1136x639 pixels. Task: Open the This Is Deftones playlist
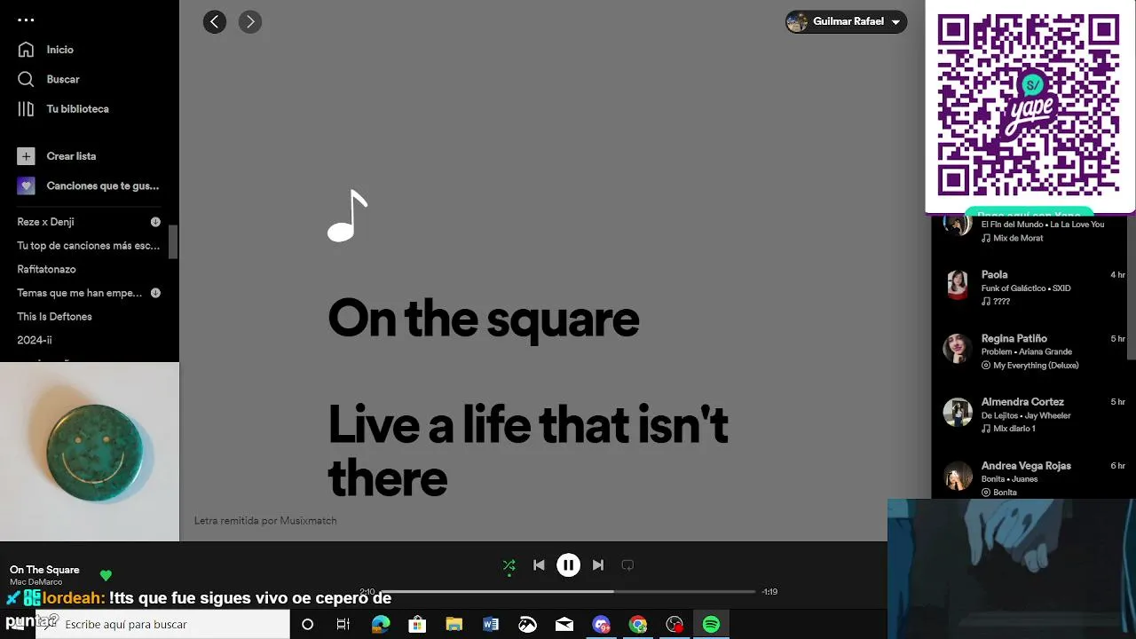click(54, 317)
